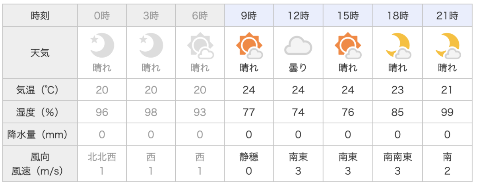
Task: Click the 9時 orange sun with cloud icon
Action: point(249,46)
